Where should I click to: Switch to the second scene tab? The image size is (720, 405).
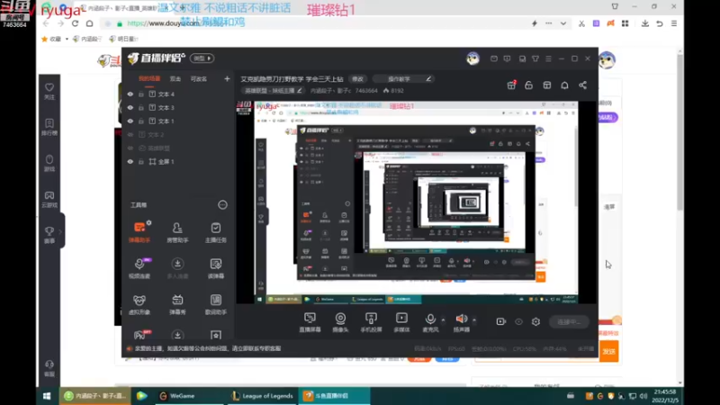tap(175, 79)
